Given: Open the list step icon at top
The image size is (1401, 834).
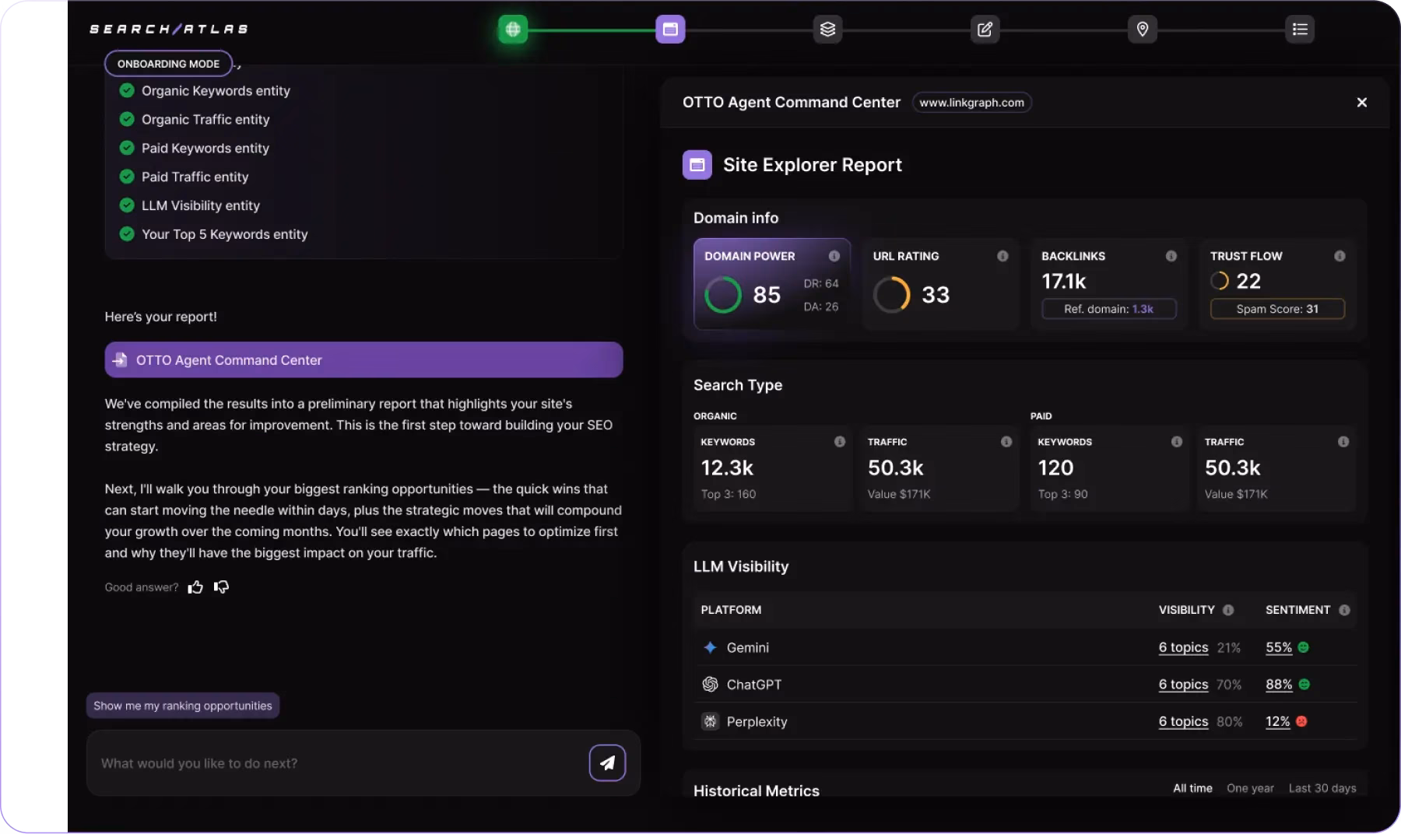Looking at the screenshot, I should tap(1299, 30).
